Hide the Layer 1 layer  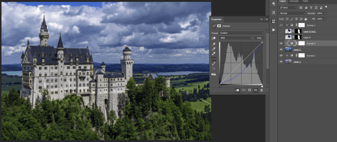pyautogui.click(x=281, y=62)
